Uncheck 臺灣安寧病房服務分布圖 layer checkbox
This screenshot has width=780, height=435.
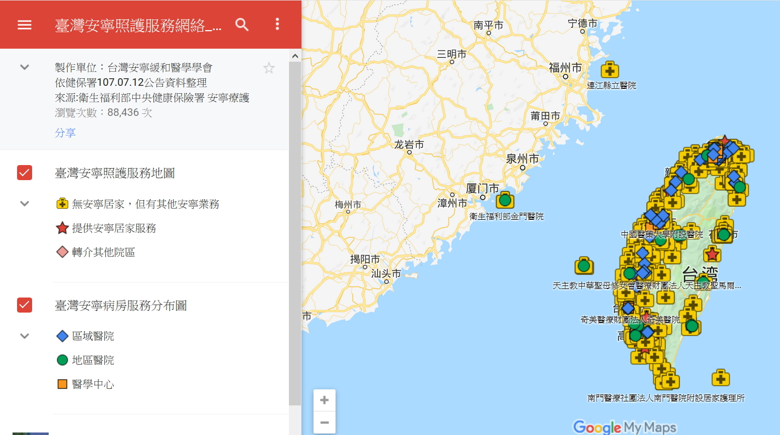(25, 305)
